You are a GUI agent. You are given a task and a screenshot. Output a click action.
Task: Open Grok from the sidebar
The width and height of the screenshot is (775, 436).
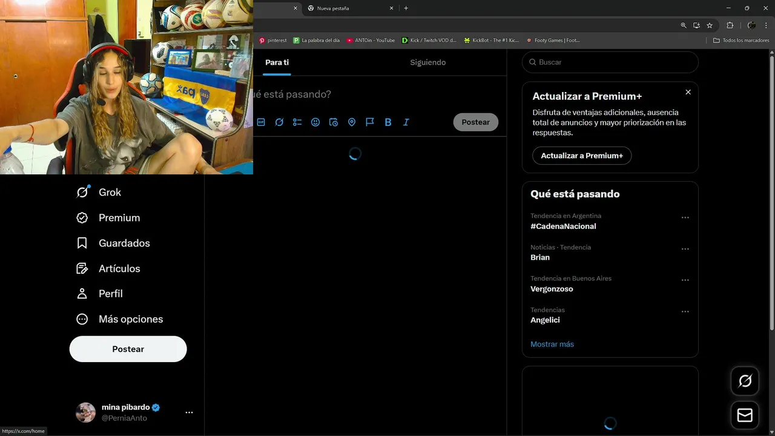[x=99, y=192]
